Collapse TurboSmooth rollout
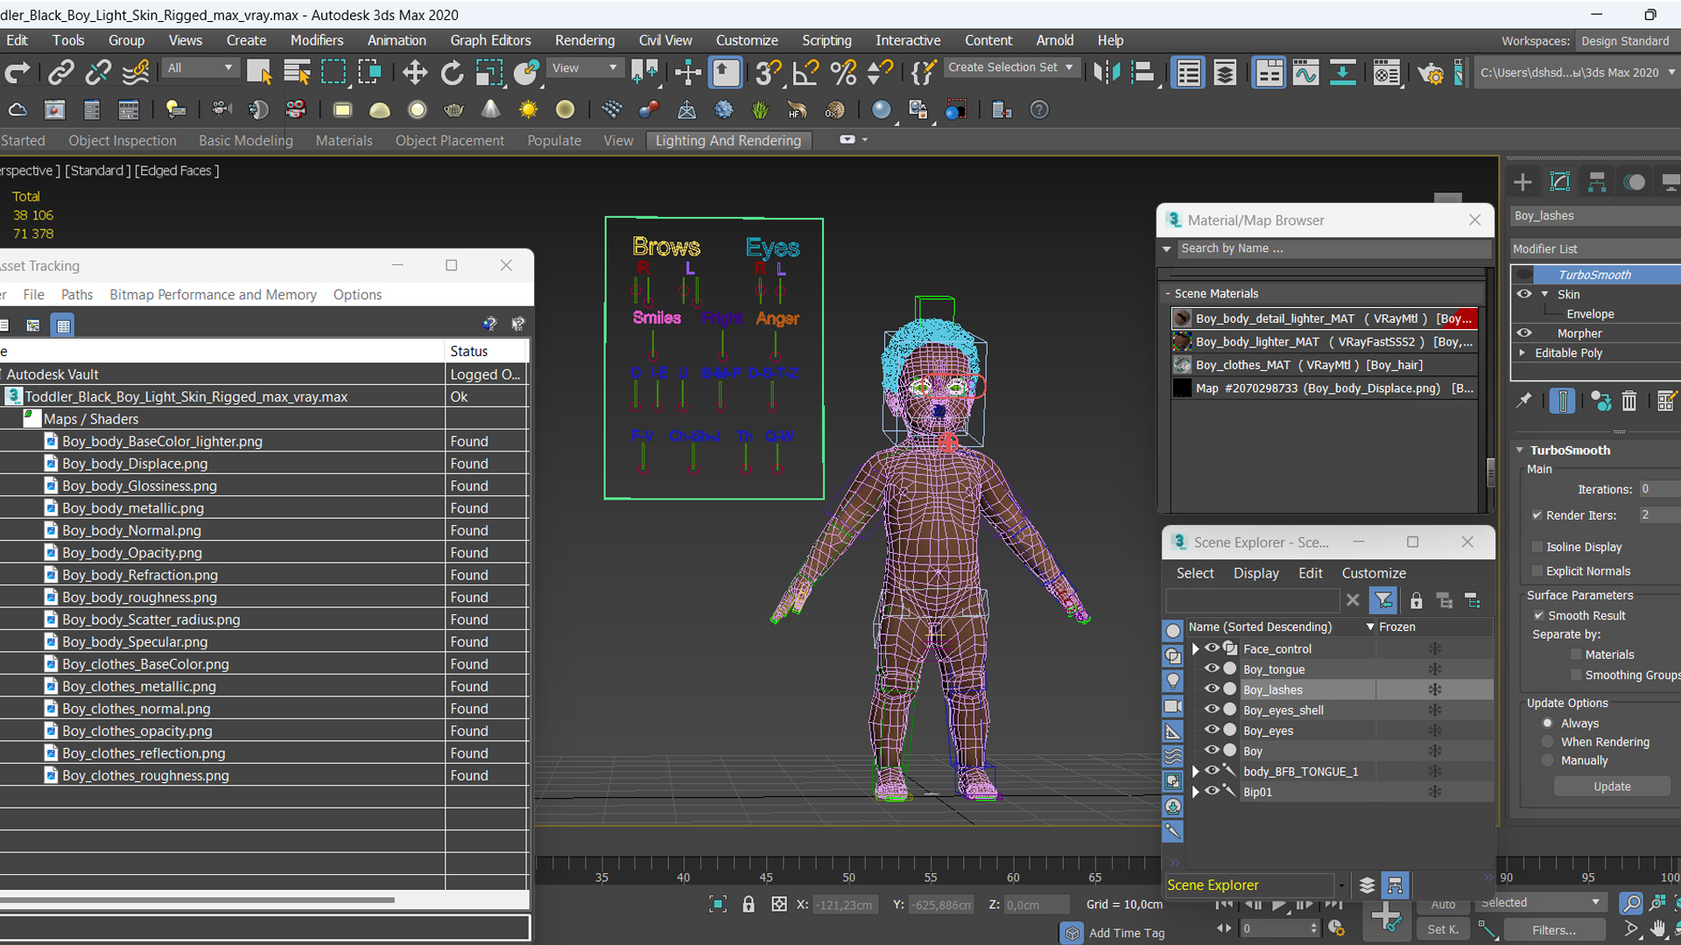The image size is (1681, 945). tap(1520, 451)
